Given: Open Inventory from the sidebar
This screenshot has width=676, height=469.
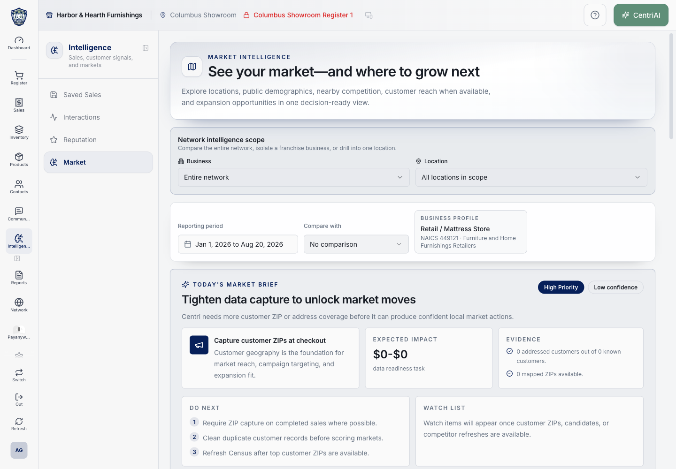Looking at the screenshot, I should 19,132.
